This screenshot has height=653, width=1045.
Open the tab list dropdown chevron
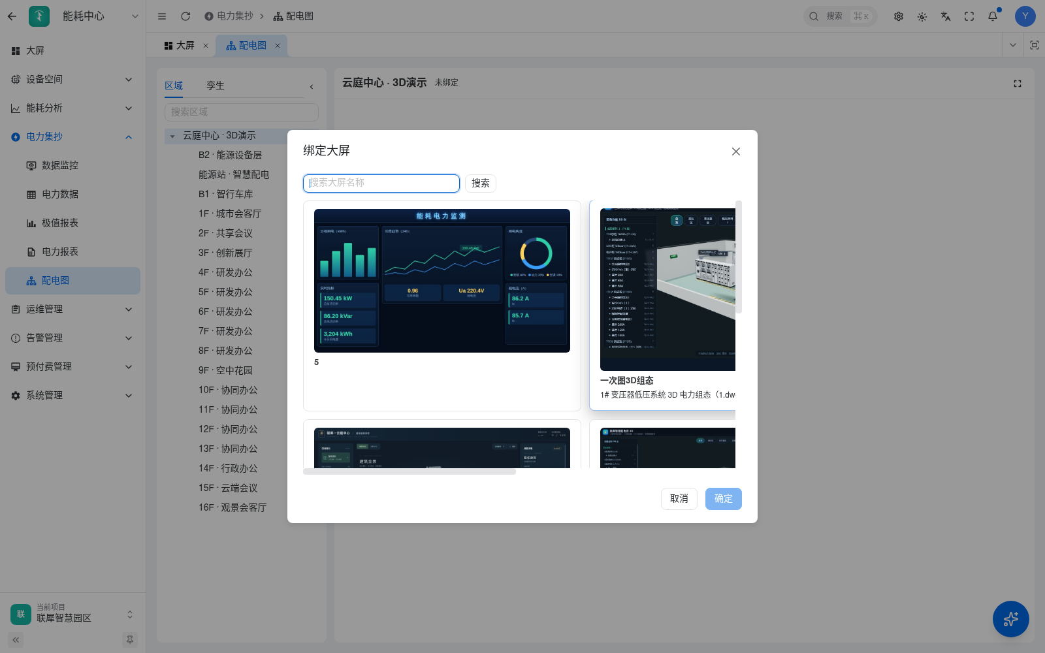tap(1013, 45)
